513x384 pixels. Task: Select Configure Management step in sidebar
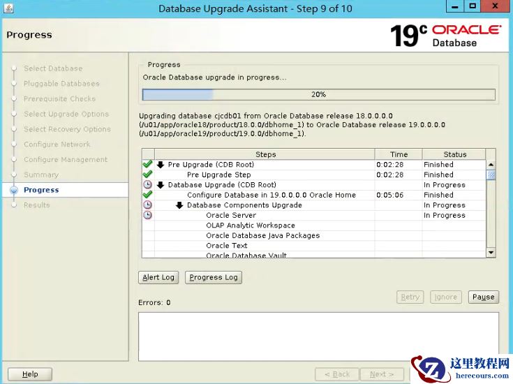pyautogui.click(x=66, y=159)
